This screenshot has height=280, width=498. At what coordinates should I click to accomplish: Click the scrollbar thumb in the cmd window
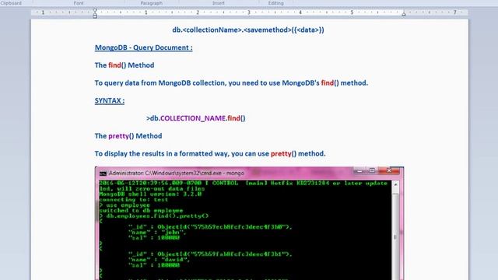395,236
